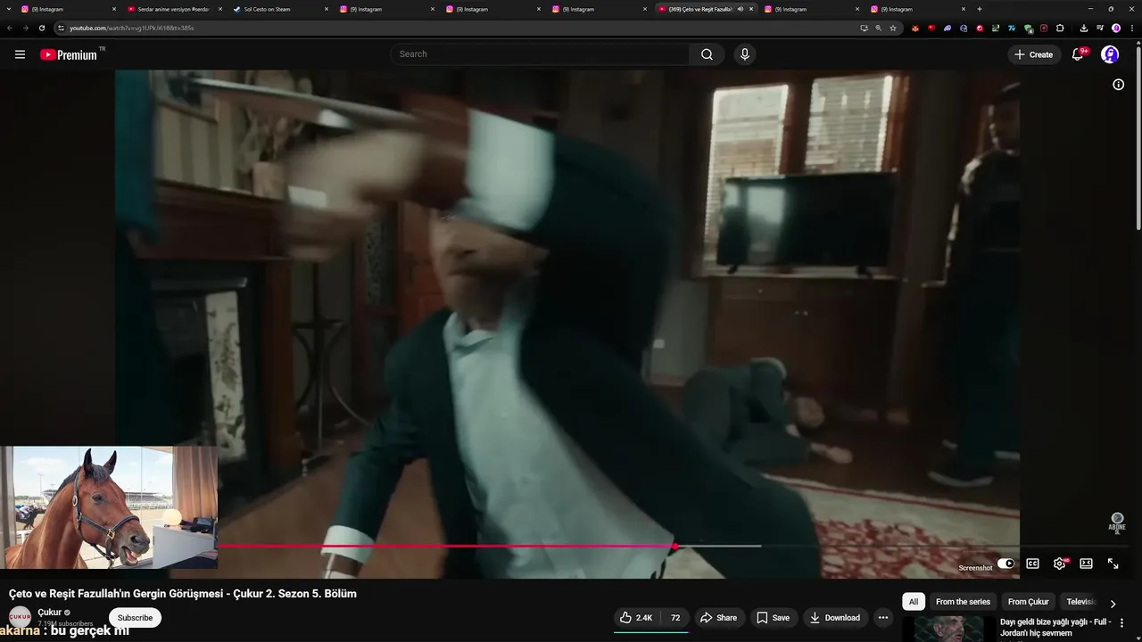Click the browser address bar URL
The height and width of the screenshot is (642, 1142).
[x=131, y=28]
